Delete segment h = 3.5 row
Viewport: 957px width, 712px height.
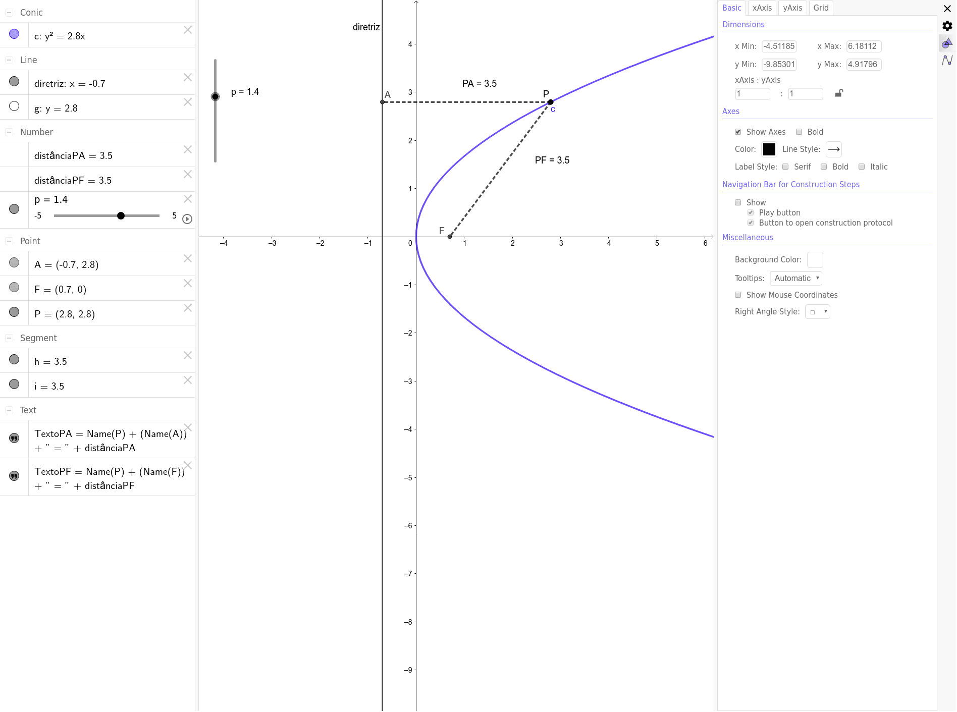tap(188, 355)
